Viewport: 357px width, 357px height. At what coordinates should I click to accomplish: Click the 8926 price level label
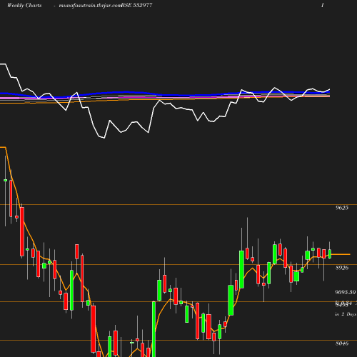point(342,268)
